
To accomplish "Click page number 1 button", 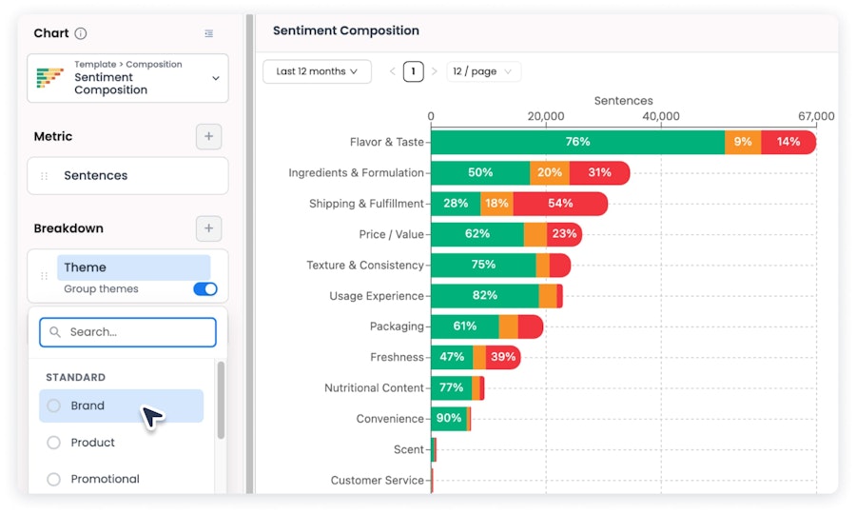I will pyautogui.click(x=414, y=71).
